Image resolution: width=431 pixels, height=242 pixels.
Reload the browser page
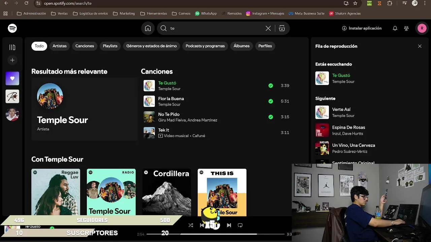tap(27, 3)
